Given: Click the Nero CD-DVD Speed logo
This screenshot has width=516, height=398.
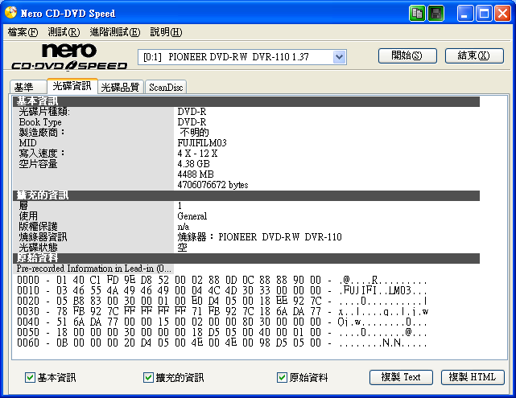Looking at the screenshot, I should pos(69,57).
